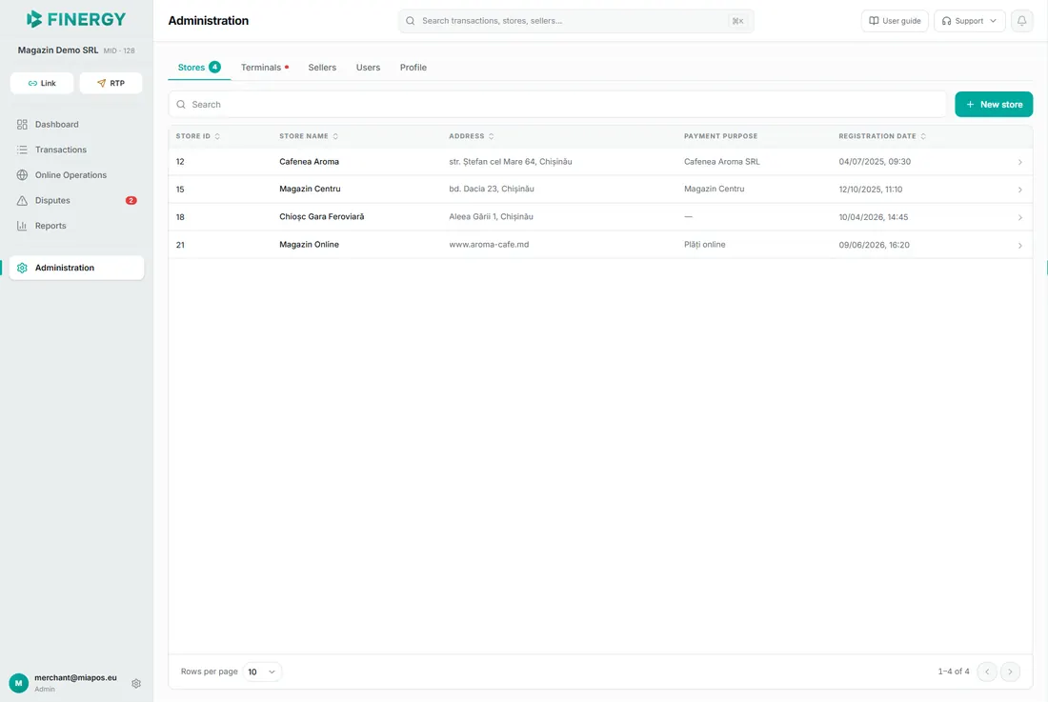Click the magnifier icon in global search
1048x702 pixels.
pyautogui.click(x=411, y=21)
